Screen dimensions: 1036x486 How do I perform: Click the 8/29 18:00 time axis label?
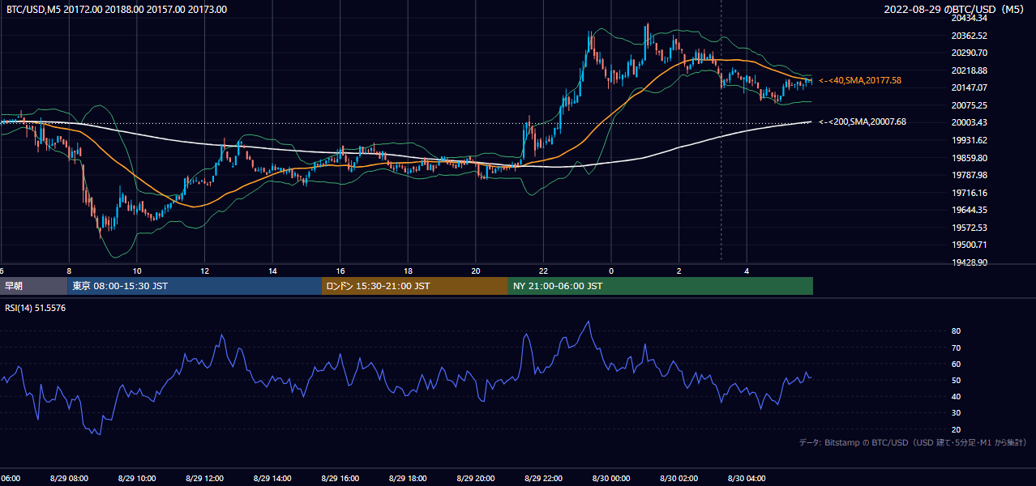408,479
